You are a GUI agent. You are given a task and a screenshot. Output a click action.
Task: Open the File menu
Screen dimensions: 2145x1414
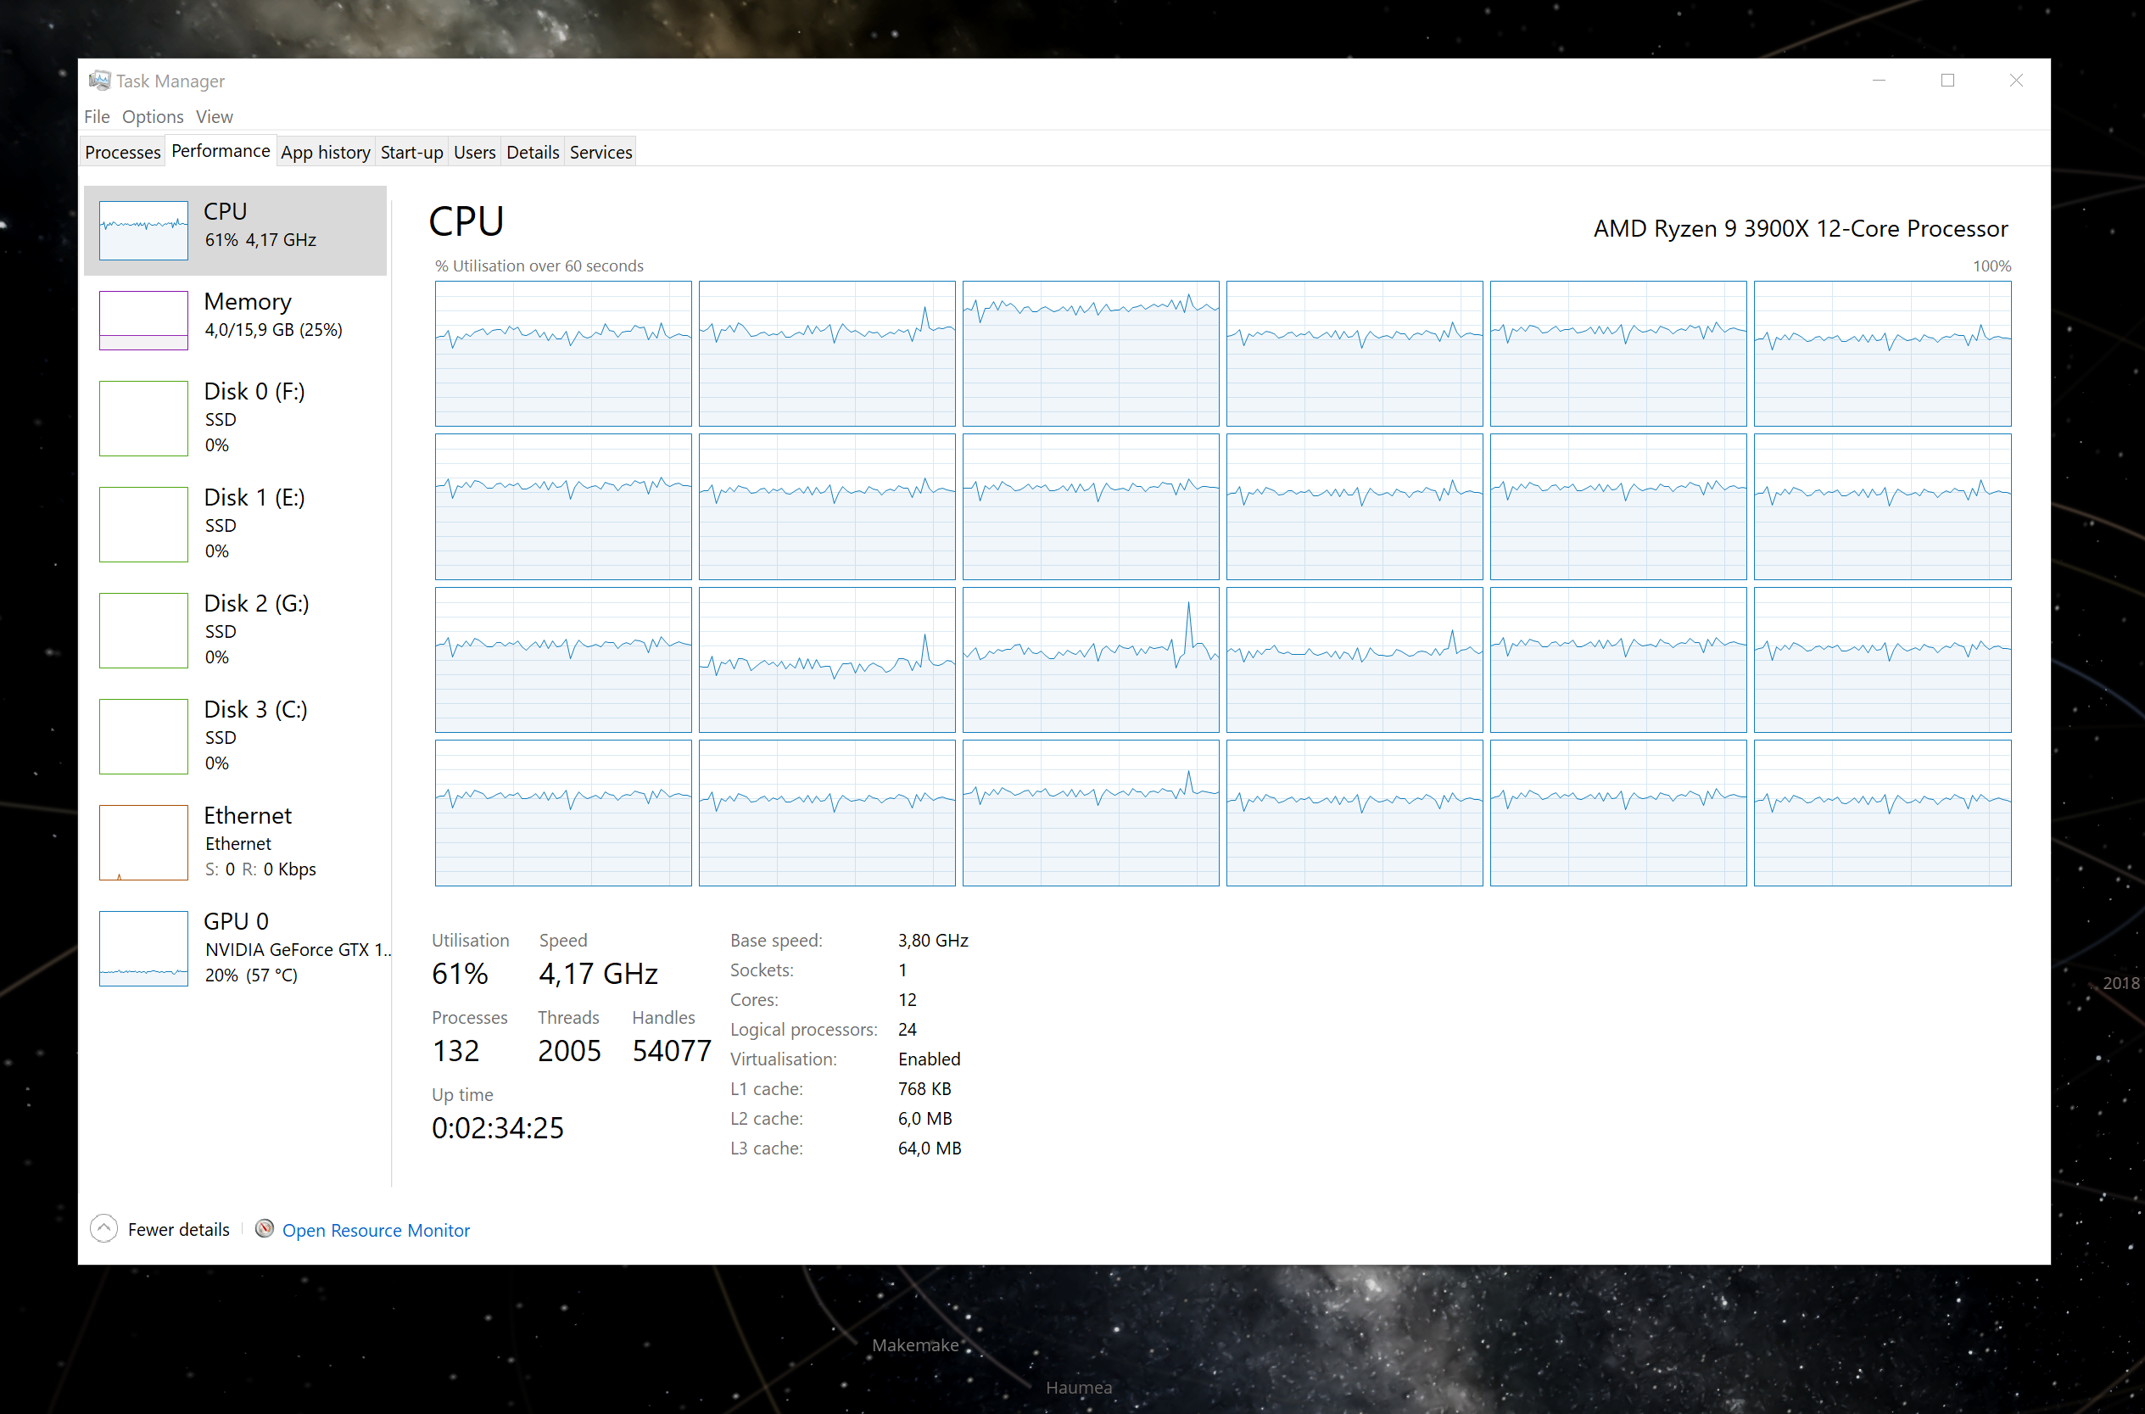[x=96, y=116]
